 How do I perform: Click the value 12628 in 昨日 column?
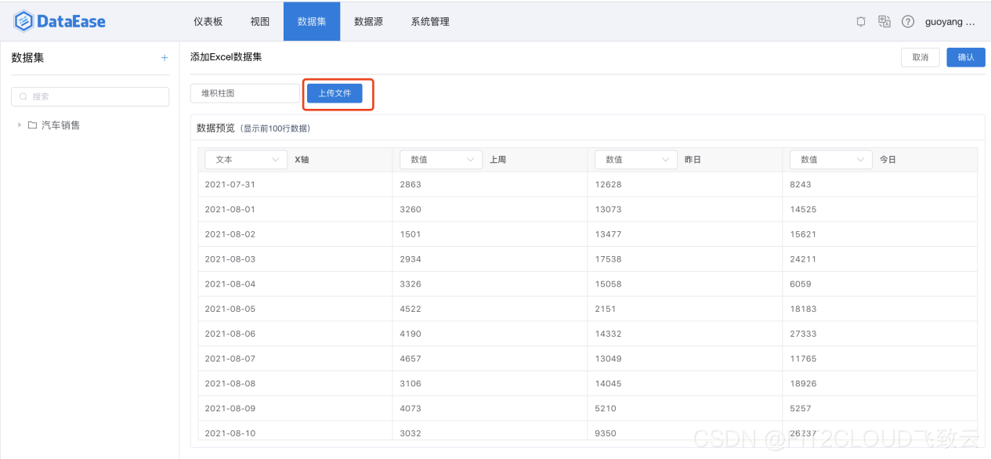(x=609, y=184)
